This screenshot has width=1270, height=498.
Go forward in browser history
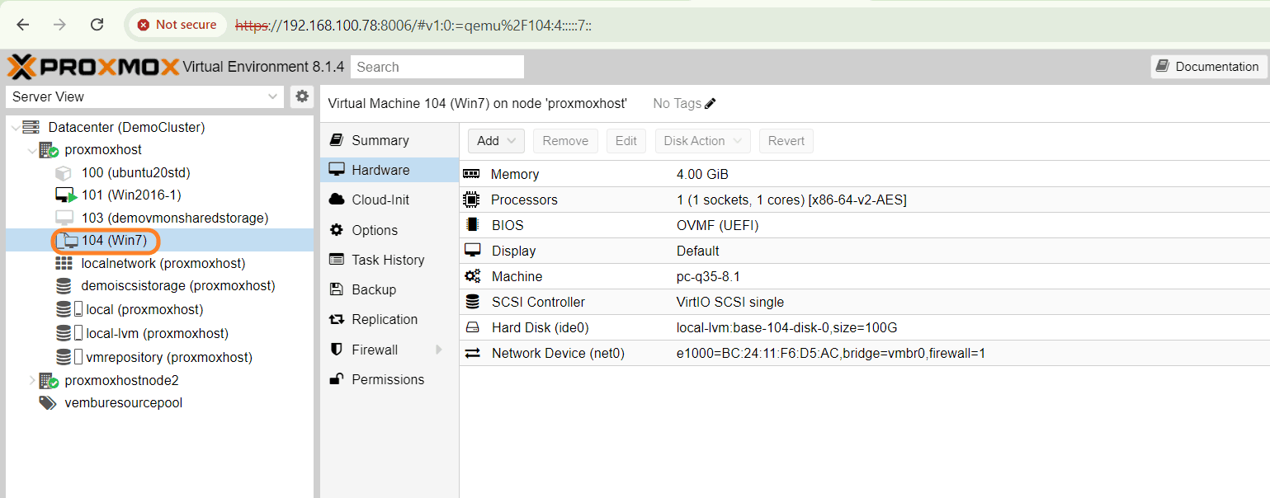click(x=59, y=25)
